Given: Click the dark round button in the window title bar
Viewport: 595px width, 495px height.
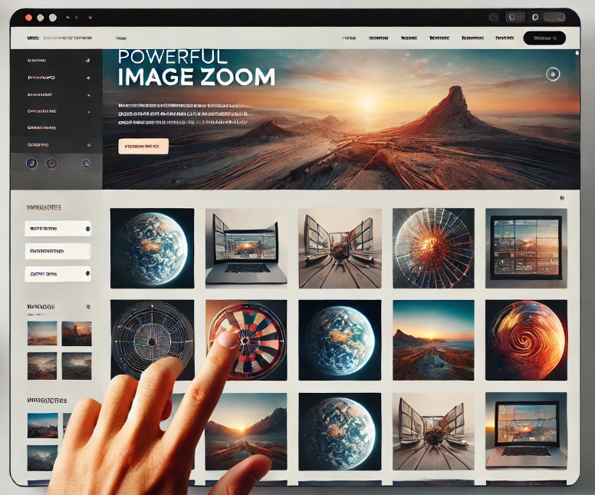Looking at the screenshot, I should click(494, 17).
